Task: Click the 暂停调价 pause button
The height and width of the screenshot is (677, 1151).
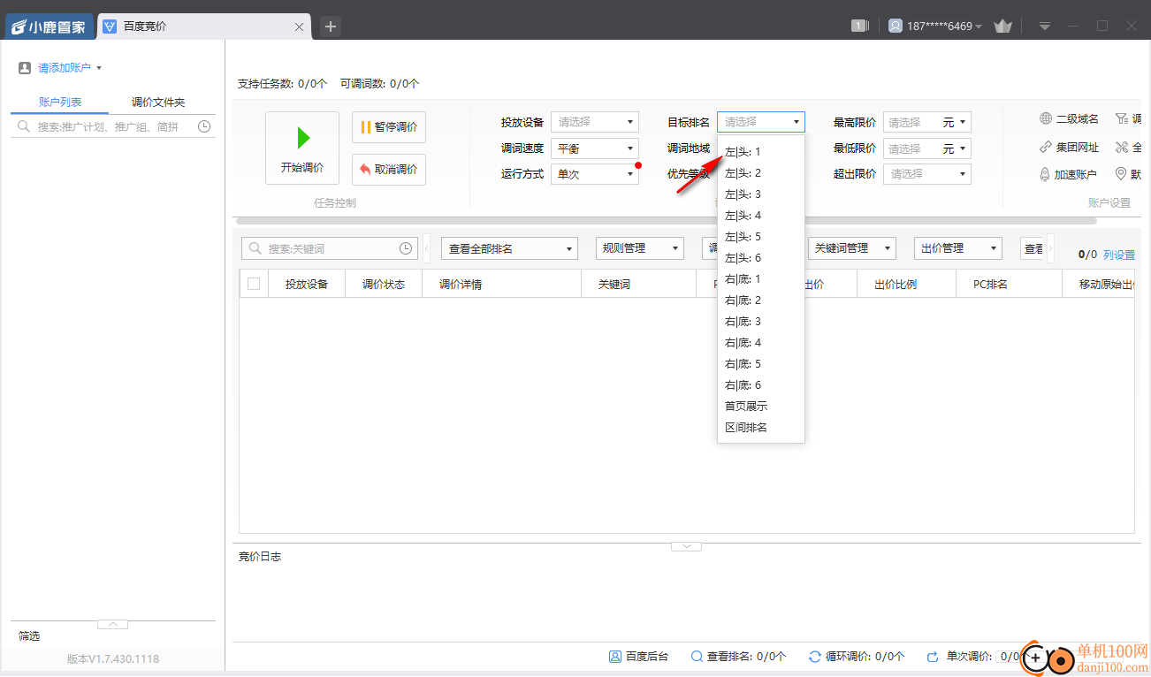Action: [x=389, y=127]
